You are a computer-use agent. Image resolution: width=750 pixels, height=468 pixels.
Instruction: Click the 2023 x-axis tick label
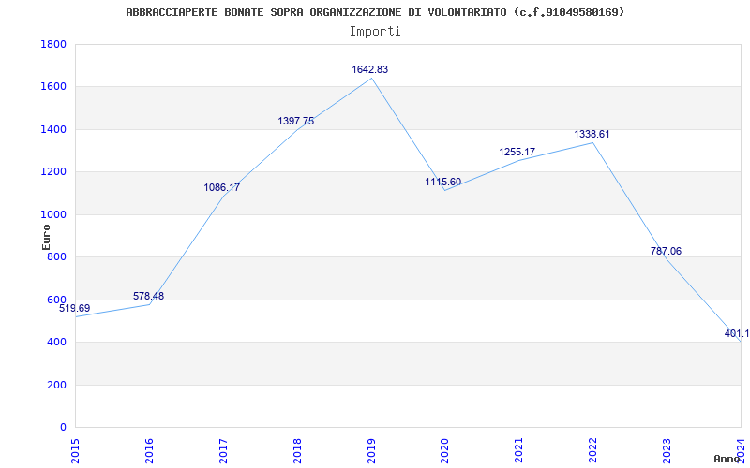tap(667, 451)
